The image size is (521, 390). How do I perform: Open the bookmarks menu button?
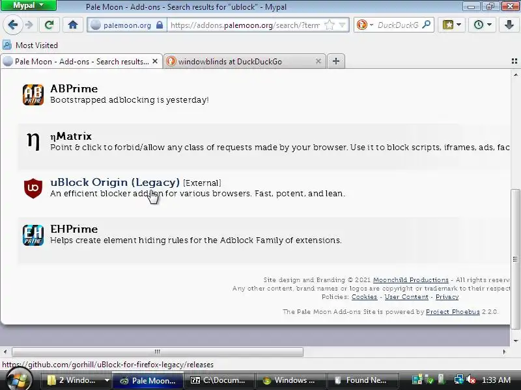pyautogui.click(x=447, y=25)
